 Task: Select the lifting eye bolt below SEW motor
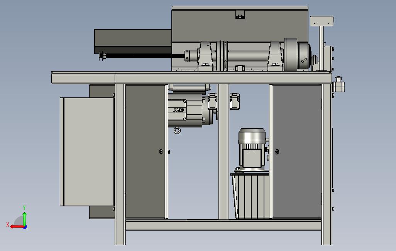[x=177, y=130]
